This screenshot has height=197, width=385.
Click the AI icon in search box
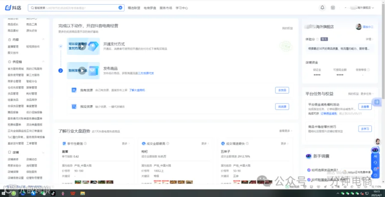(x=120, y=8)
